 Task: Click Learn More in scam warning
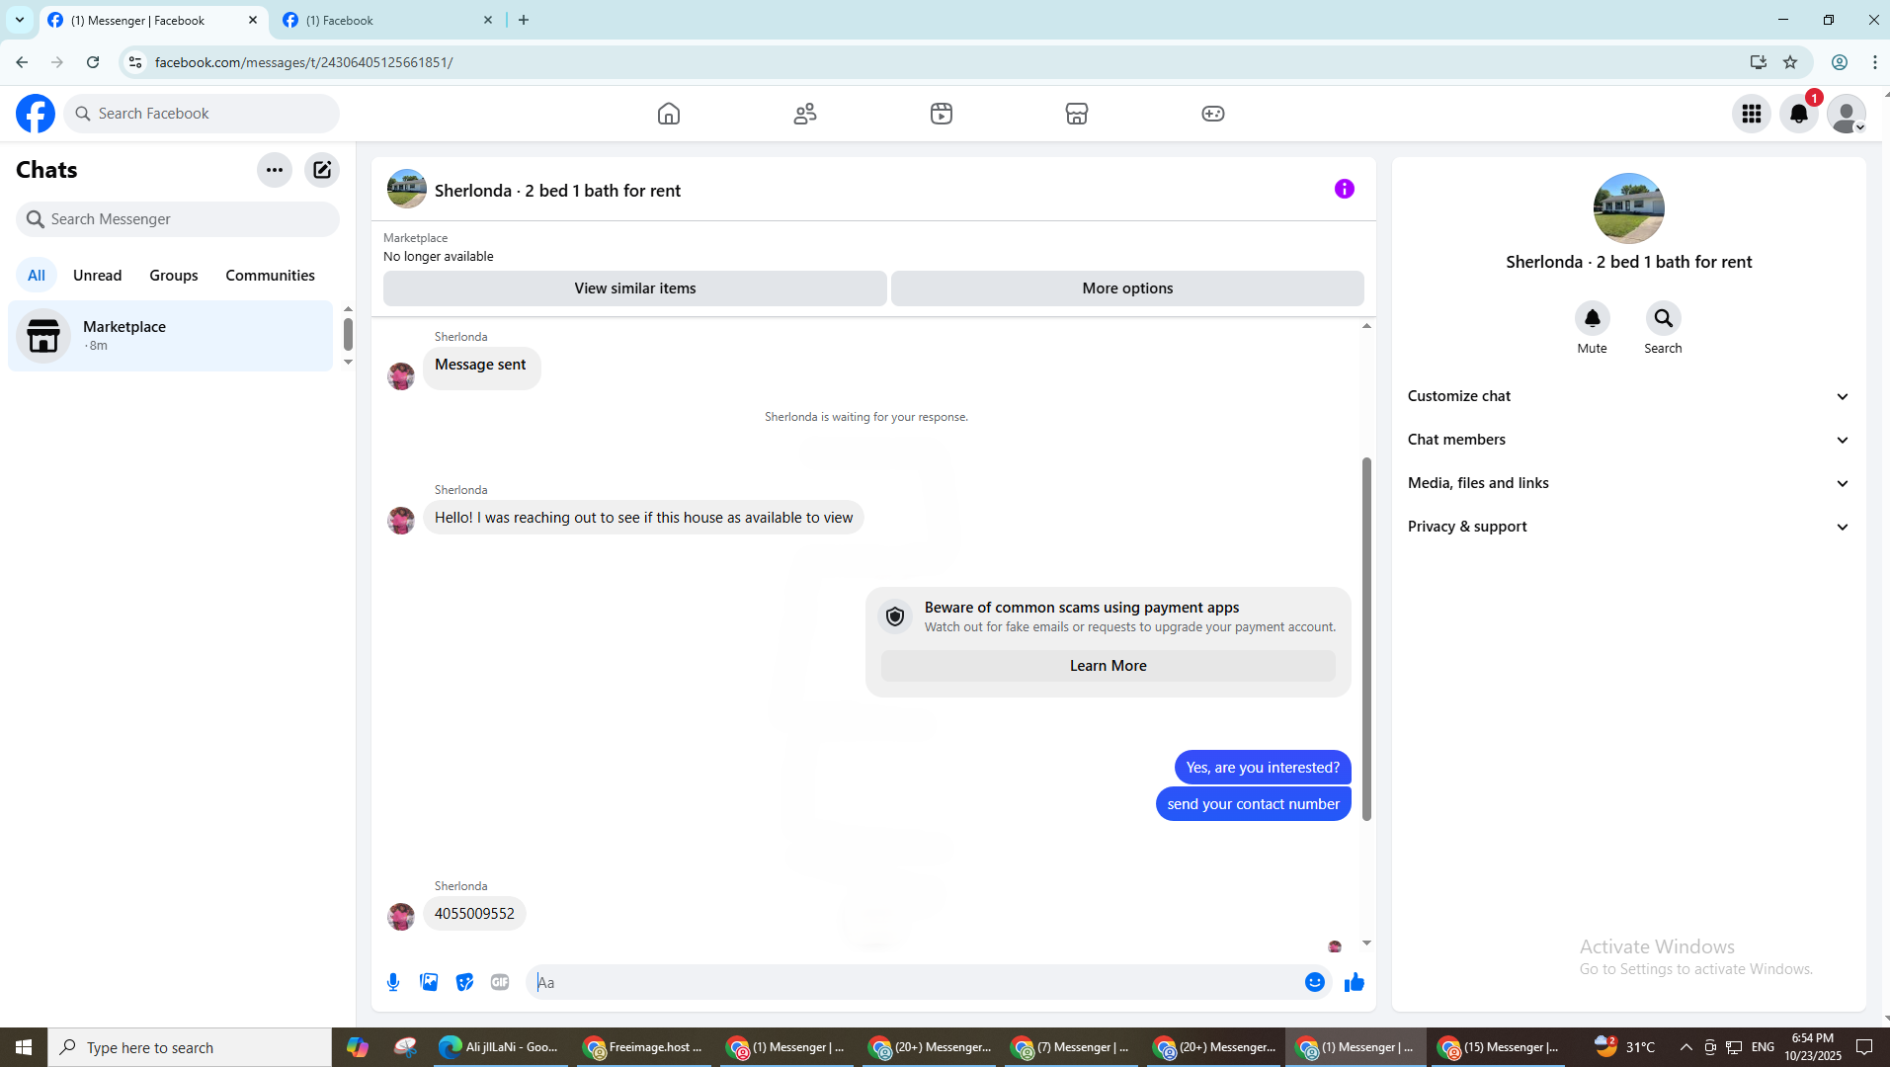point(1108,666)
